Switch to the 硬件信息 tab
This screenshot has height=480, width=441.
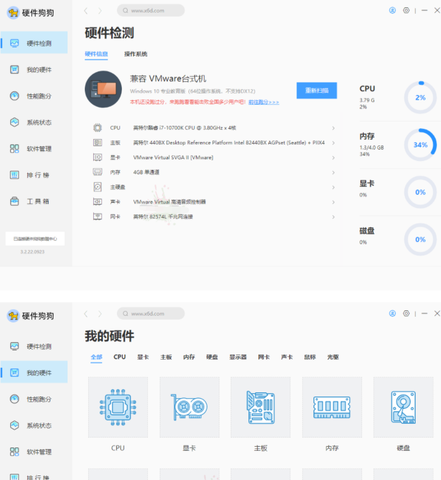point(96,54)
